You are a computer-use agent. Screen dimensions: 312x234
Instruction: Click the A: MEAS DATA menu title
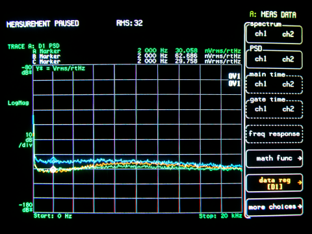coord(273,14)
